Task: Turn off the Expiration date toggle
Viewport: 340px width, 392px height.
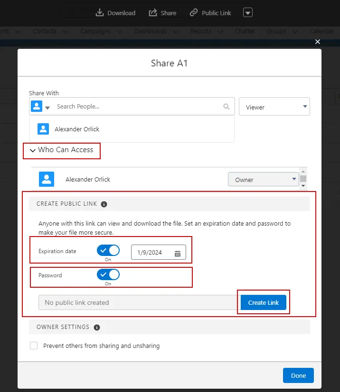Action: tap(108, 250)
